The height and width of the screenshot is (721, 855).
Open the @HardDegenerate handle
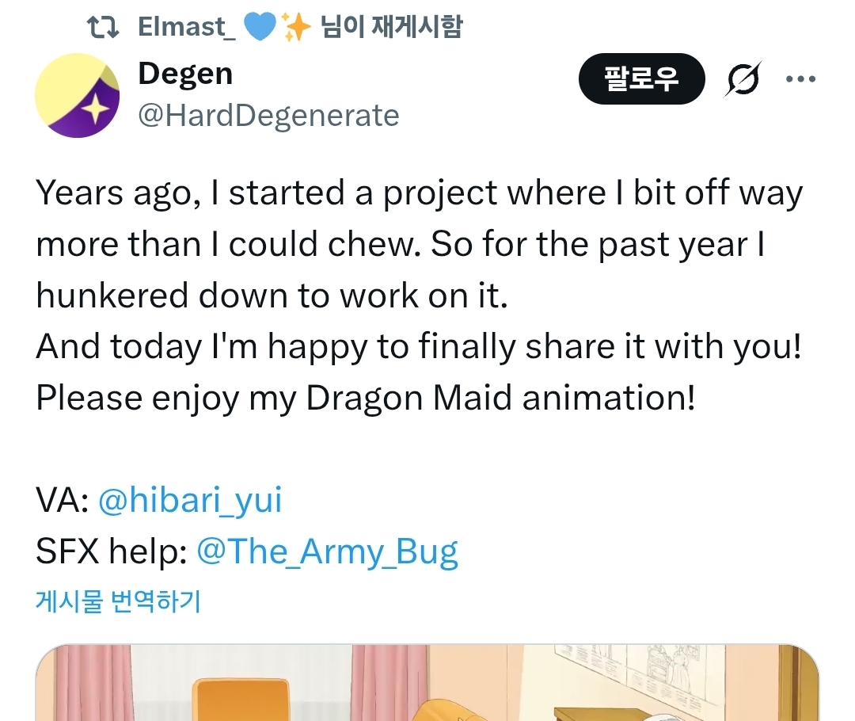pyautogui.click(x=268, y=116)
